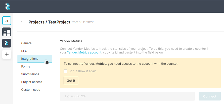Screen dimensions: 224x104
Task: Follow the Yandex Metrics account link
Action: click(84, 52)
